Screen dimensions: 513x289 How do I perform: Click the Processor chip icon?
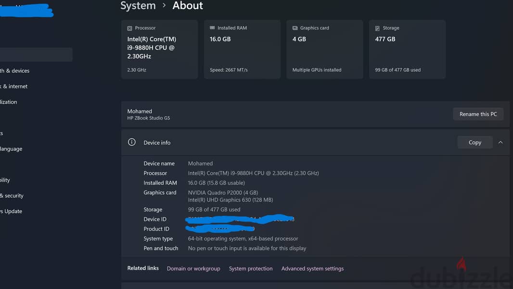tap(129, 28)
